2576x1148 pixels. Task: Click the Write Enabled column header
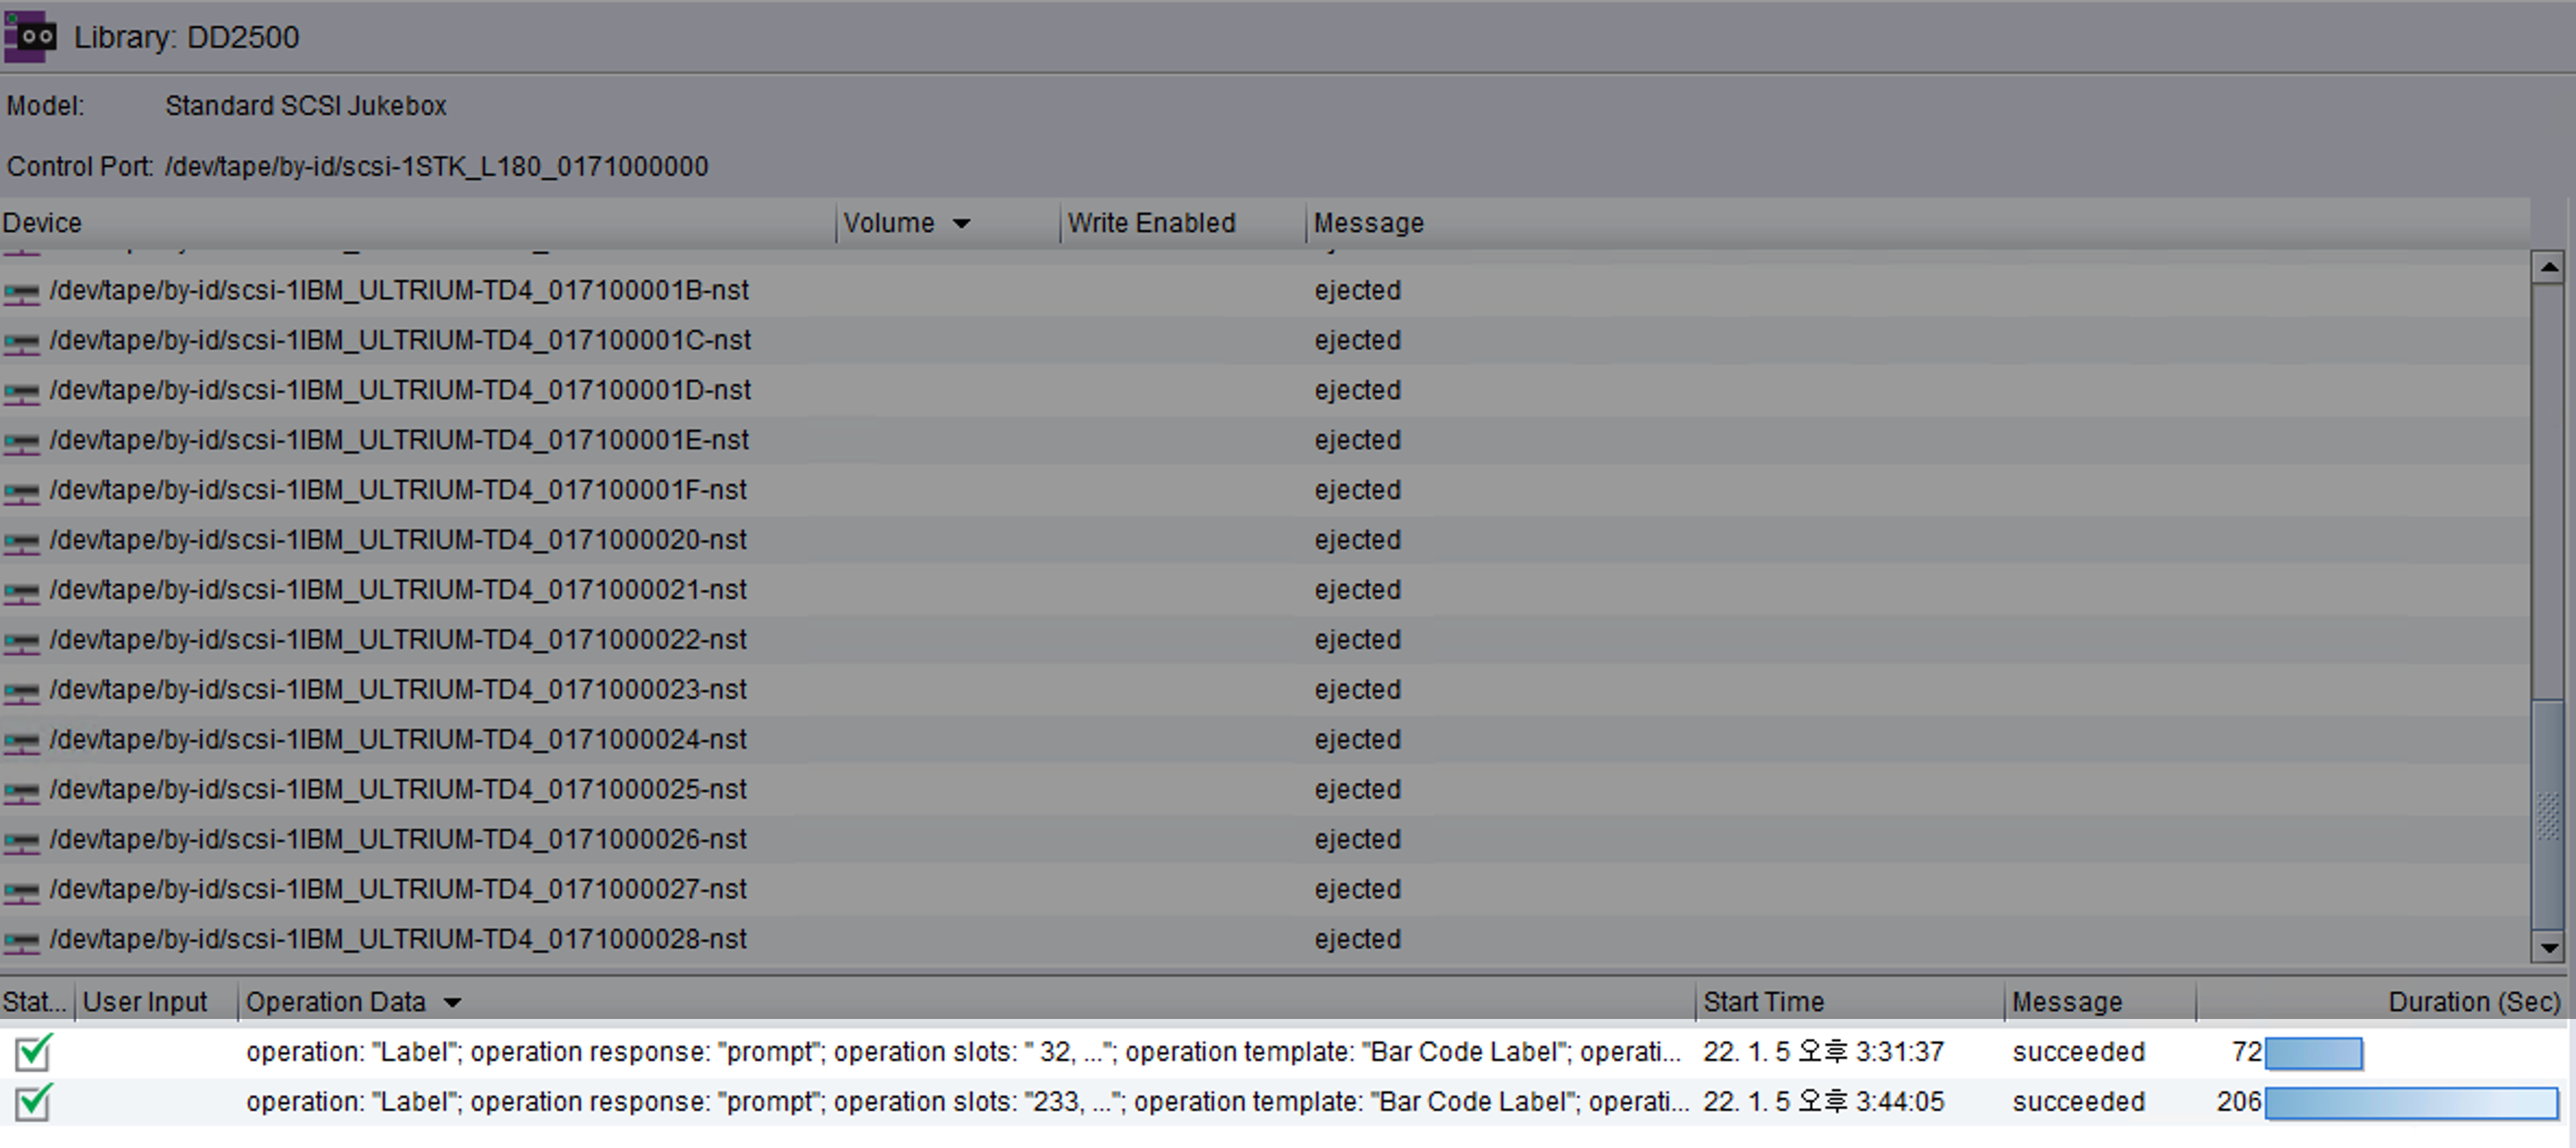pos(1151,223)
